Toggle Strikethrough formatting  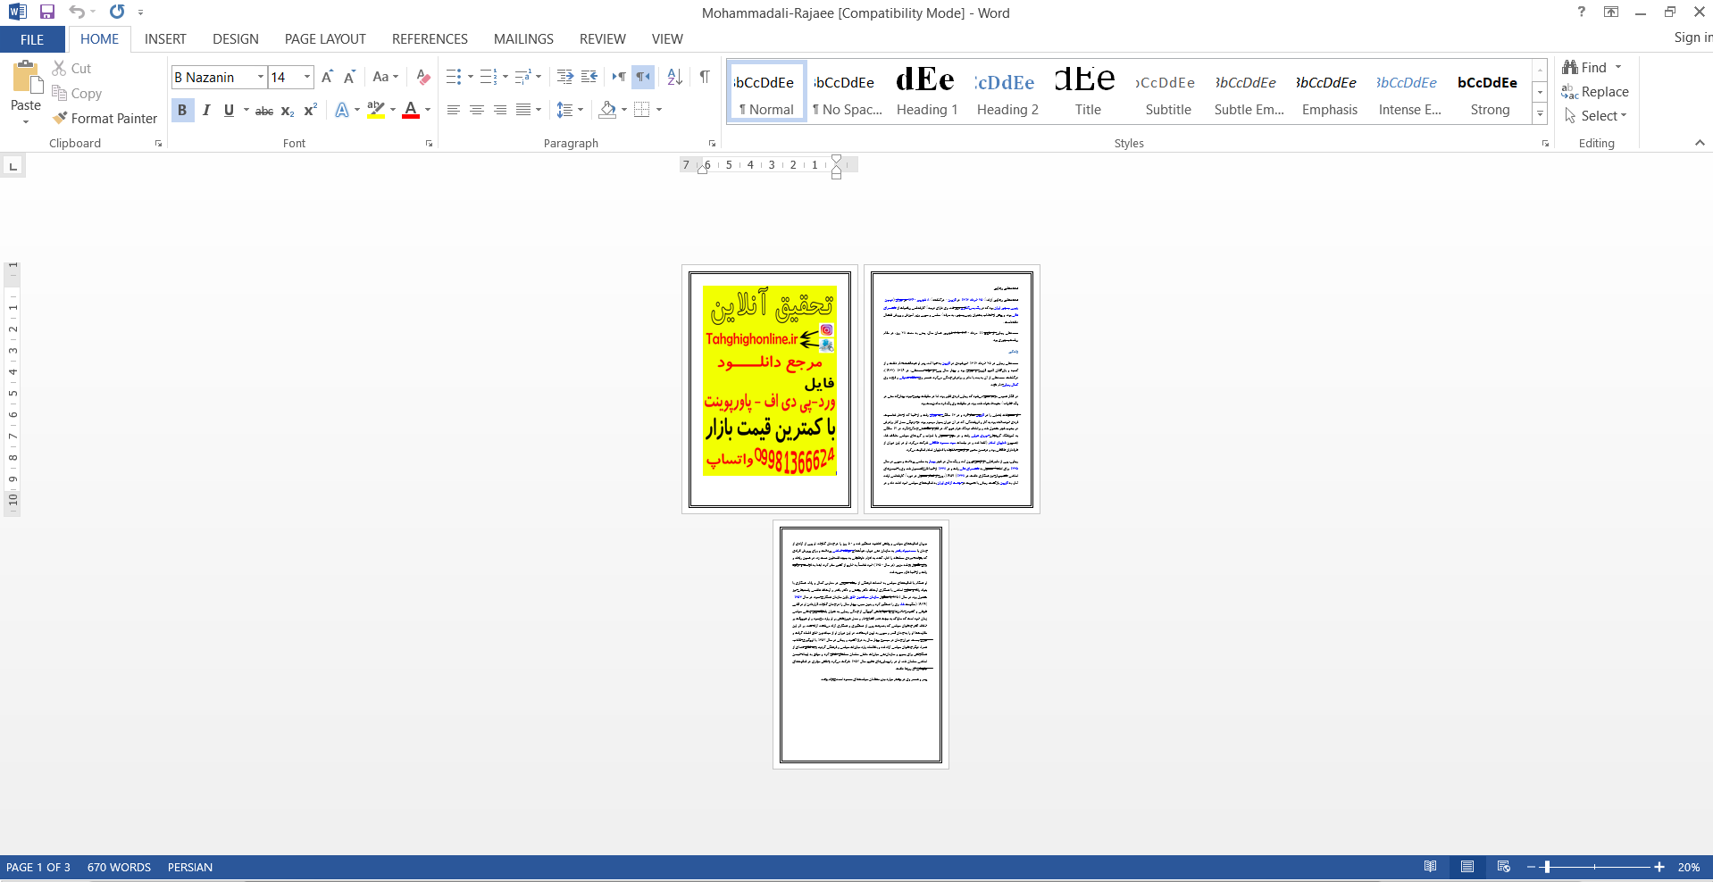[264, 110]
